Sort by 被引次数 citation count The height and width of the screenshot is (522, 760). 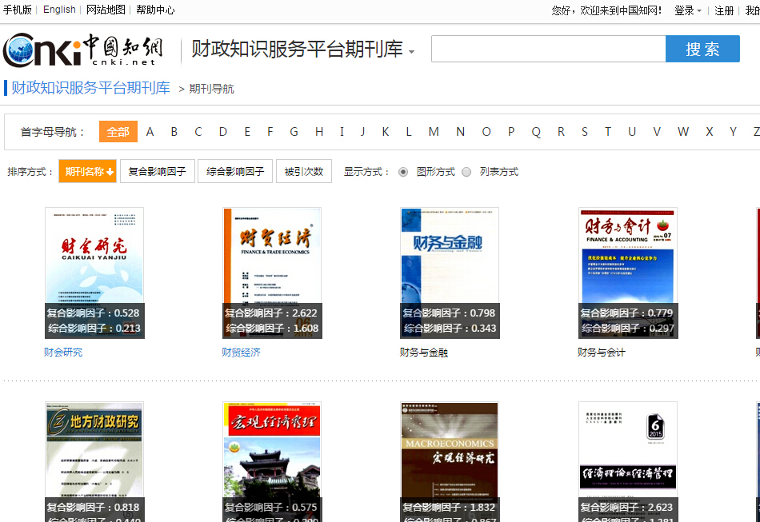coord(304,171)
